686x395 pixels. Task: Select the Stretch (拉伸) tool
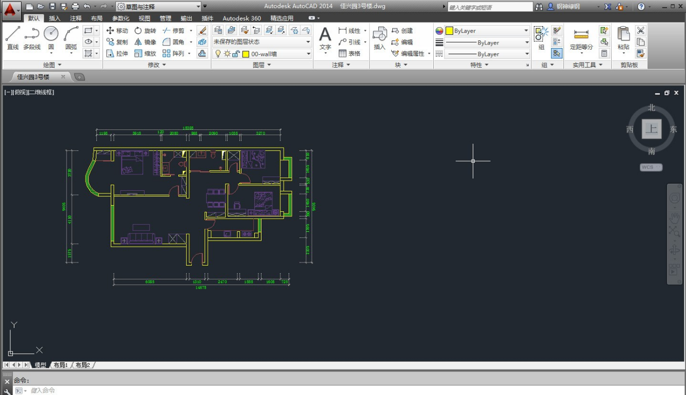tap(117, 53)
